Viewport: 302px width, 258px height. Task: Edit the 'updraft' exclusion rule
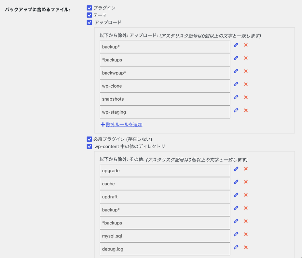coord(236,195)
